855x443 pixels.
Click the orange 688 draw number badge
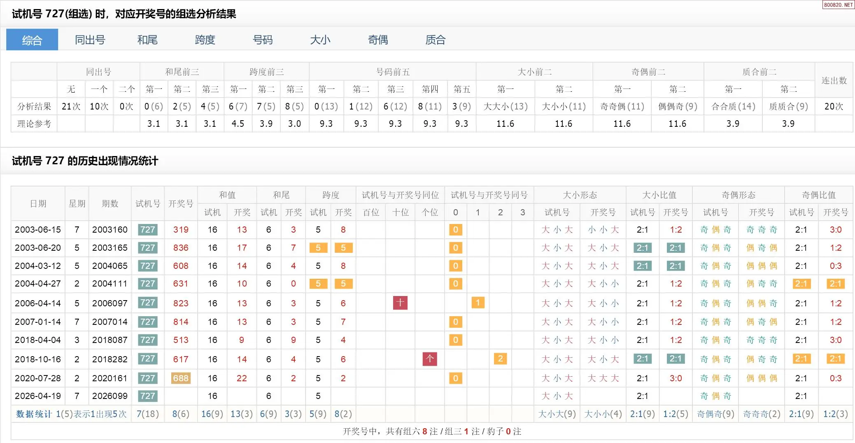[x=181, y=378]
